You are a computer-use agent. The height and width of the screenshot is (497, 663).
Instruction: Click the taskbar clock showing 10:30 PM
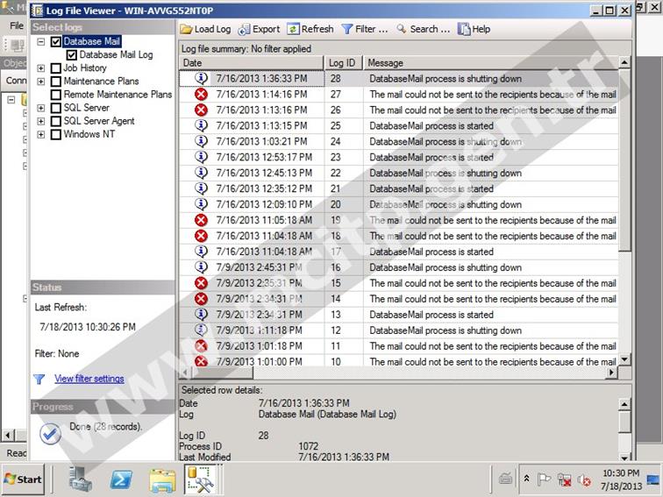[621, 479]
